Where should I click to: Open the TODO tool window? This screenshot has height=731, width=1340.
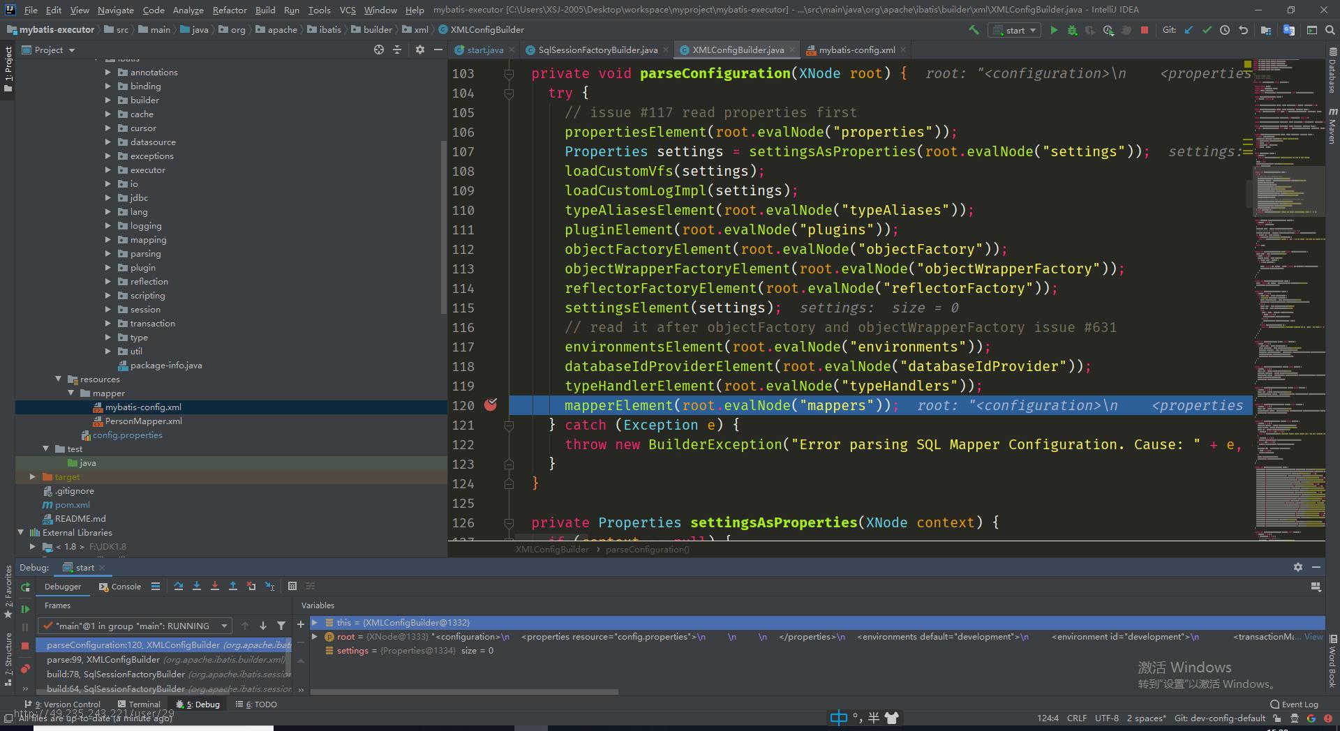[x=256, y=704]
